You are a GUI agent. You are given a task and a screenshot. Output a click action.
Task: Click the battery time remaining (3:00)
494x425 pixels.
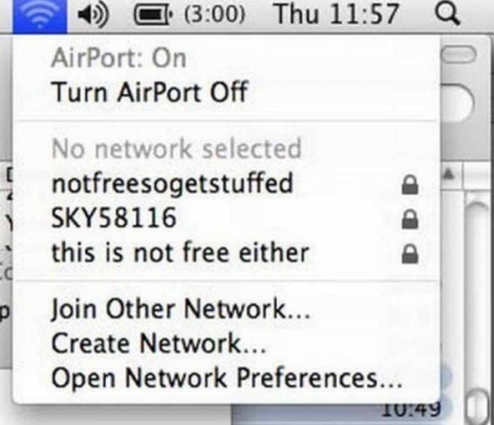click(214, 15)
